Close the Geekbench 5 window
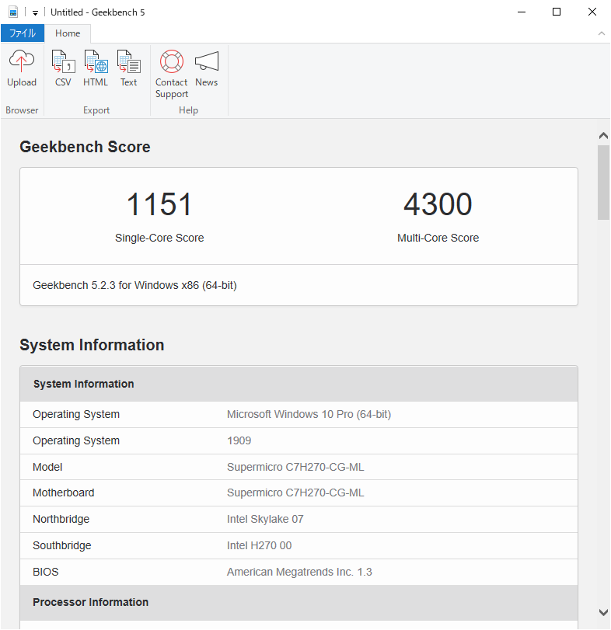Screen dimensions: 611x630 pos(592,12)
